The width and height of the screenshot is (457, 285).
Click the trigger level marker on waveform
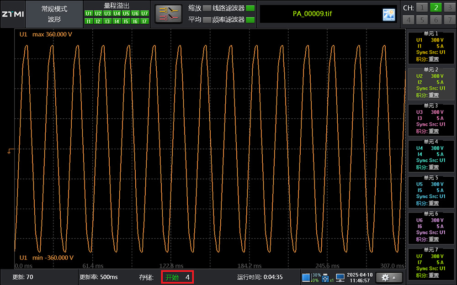pos(11,150)
